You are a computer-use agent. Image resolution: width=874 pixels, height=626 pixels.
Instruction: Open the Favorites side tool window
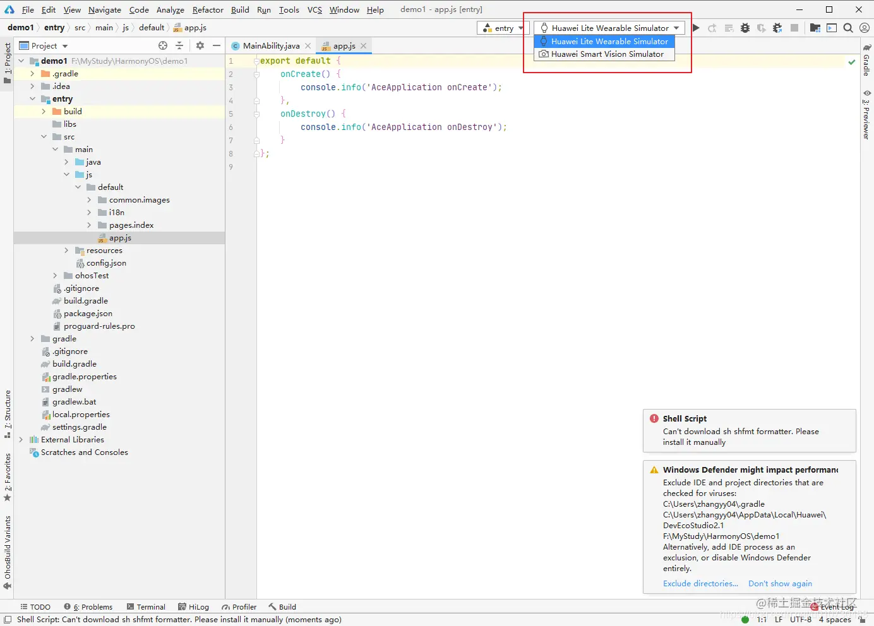coord(8,477)
